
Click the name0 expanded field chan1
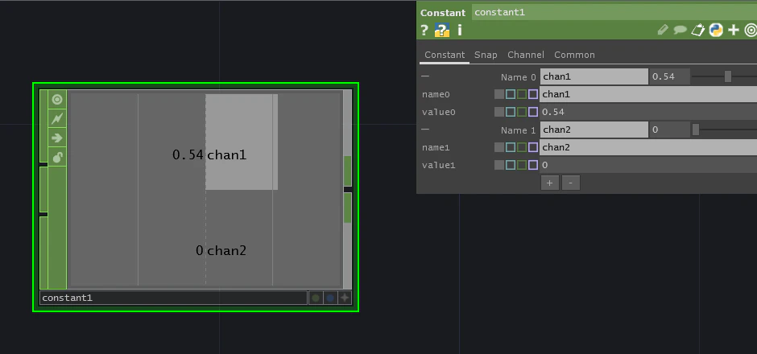648,94
